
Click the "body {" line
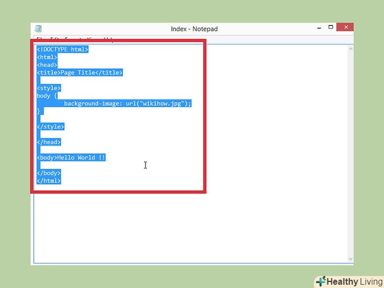47,96
